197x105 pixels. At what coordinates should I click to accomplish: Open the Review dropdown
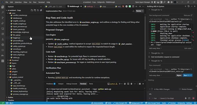coord(140,11)
